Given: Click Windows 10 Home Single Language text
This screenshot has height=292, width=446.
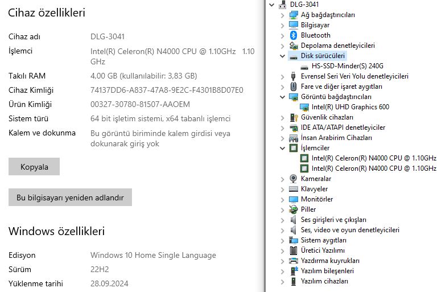Looking at the screenshot, I should 153,255.
